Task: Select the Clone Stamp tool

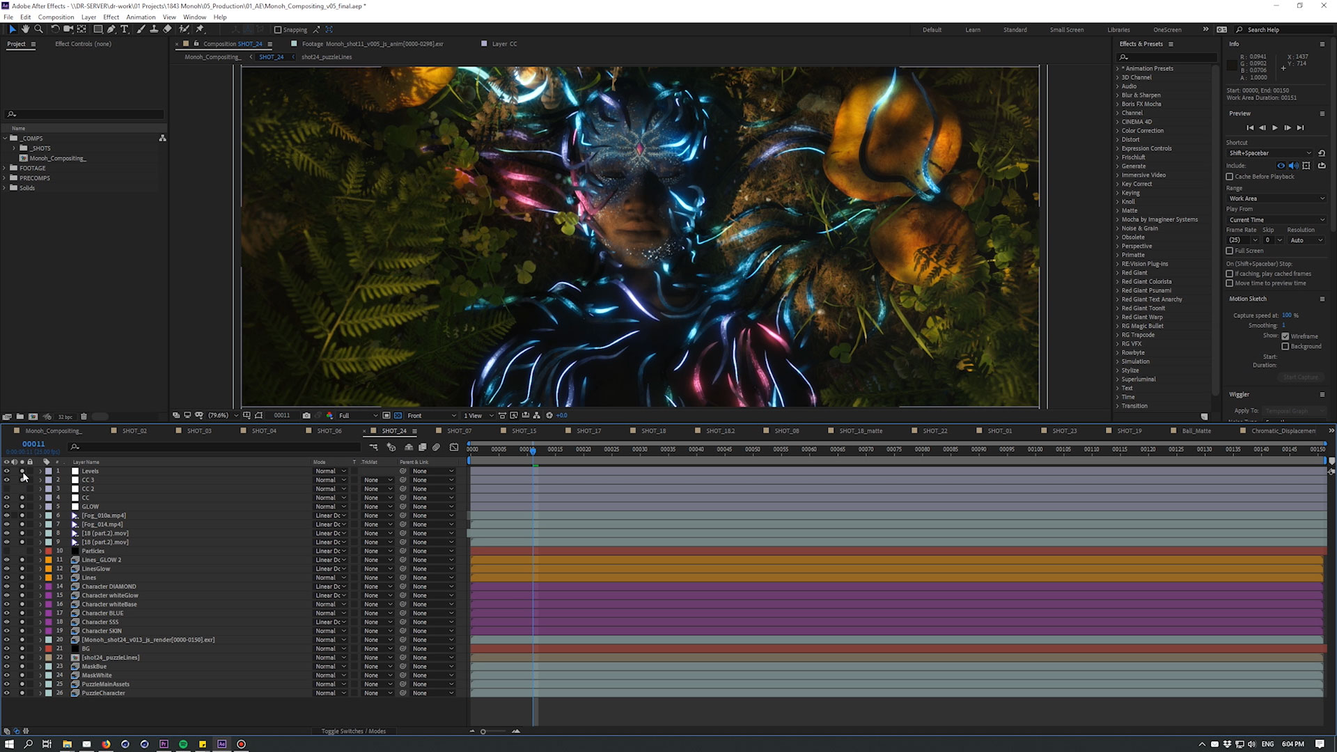Action: 154,29
